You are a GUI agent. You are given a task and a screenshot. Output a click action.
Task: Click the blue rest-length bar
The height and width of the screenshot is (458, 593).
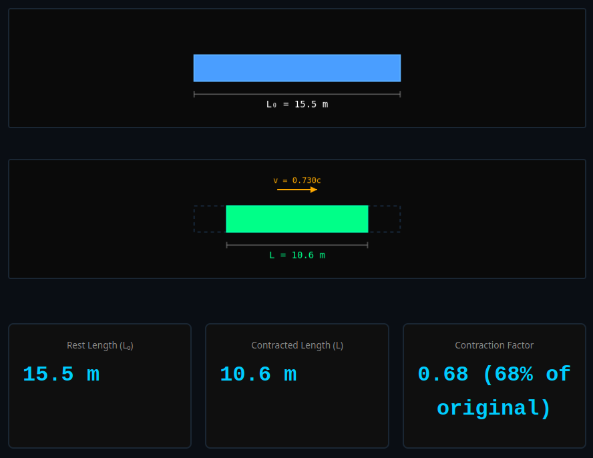click(x=296, y=68)
